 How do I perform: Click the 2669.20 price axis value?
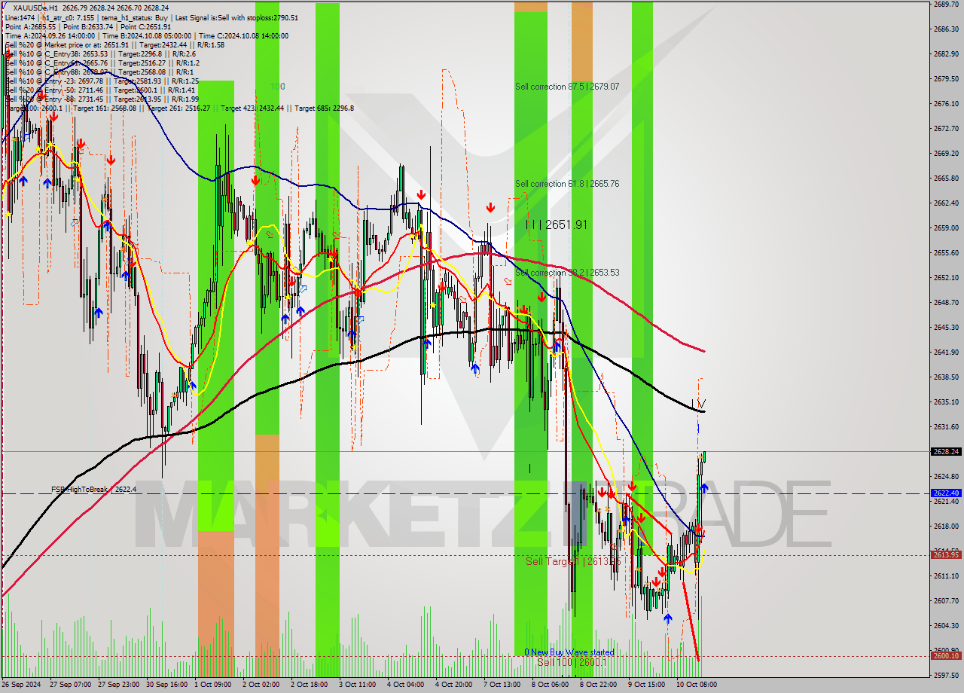(946, 153)
